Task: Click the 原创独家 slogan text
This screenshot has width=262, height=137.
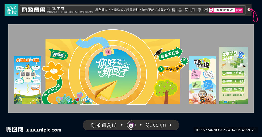Action: click(x=101, y=10)
